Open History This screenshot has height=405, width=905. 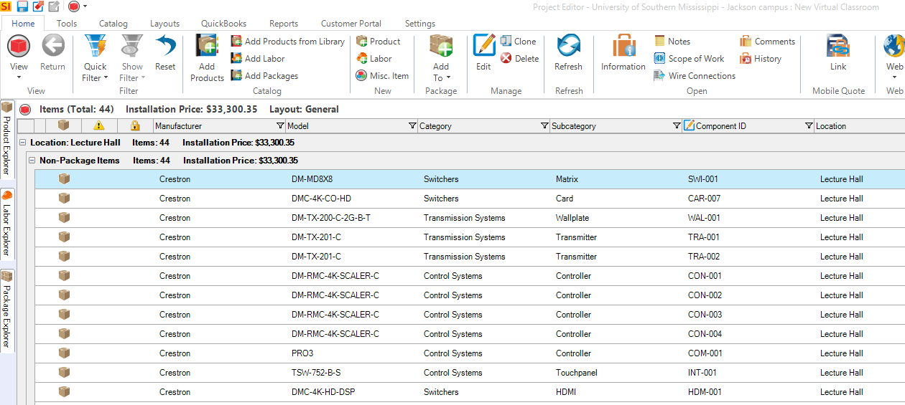761,59
